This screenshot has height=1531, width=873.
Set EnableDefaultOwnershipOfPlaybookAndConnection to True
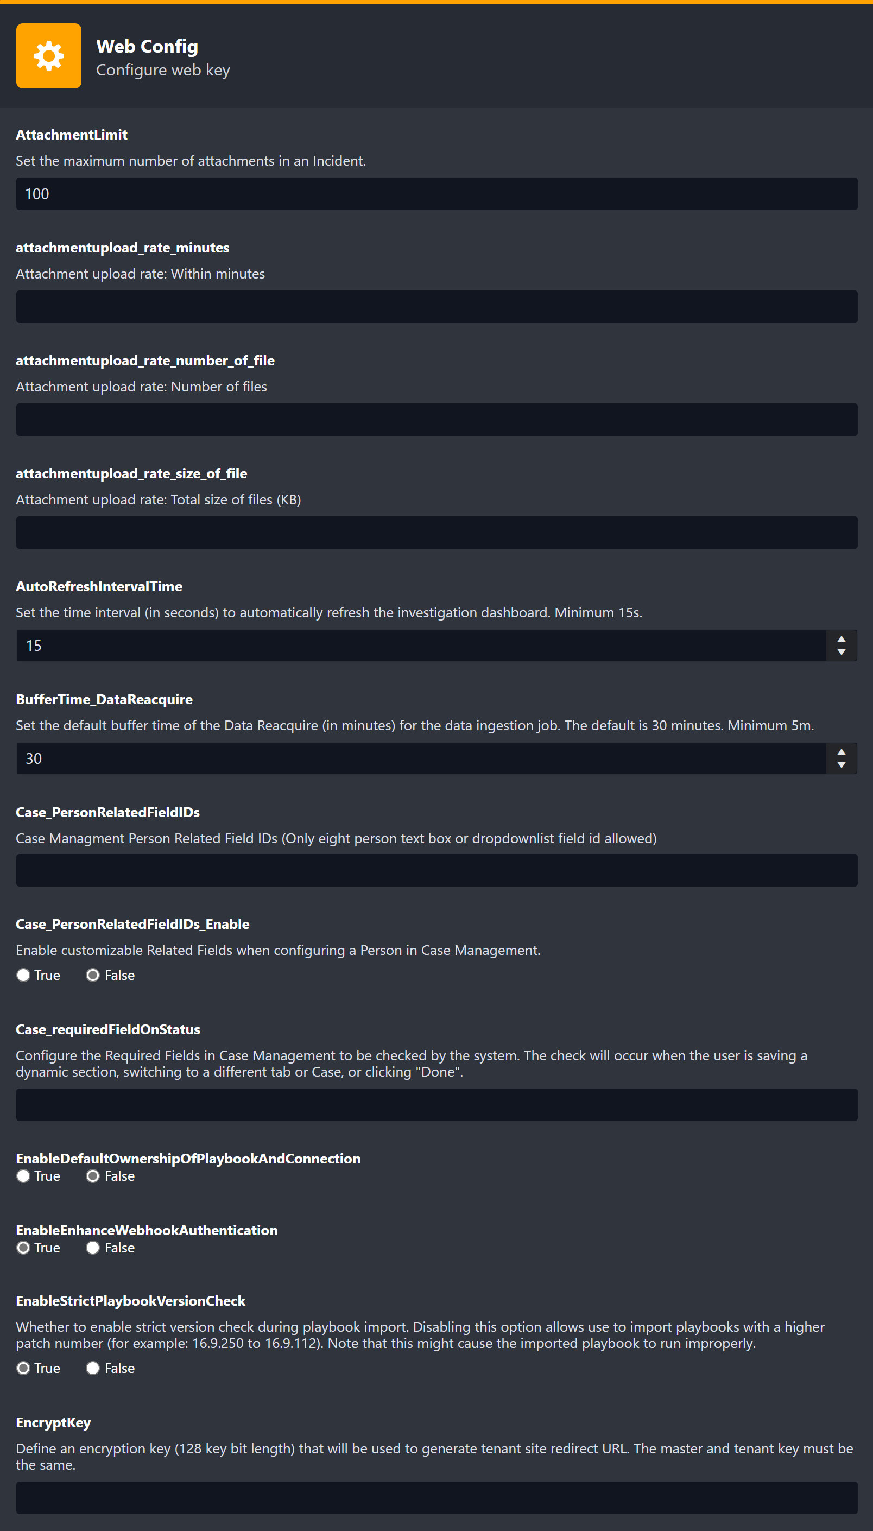click(x=23, y=1176)
